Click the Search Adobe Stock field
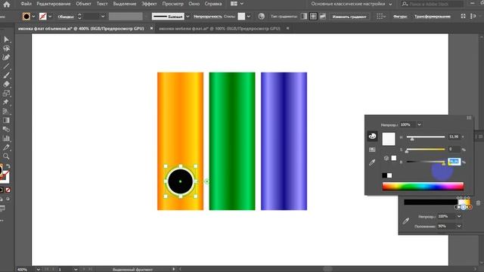The width and height of the screenshot is (484, 272). pos(432,4)
